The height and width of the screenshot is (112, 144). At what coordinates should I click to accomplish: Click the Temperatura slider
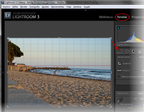click(139, 104)
